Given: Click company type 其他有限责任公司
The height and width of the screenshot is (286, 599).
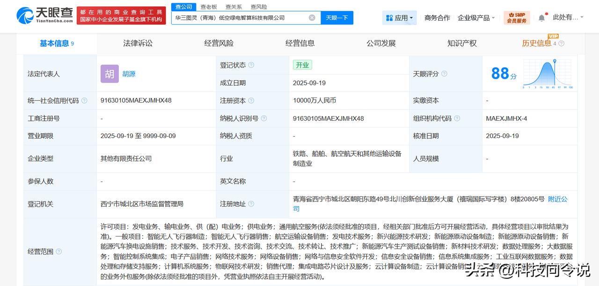Looking at the screenshot, I should coord(126,159).
